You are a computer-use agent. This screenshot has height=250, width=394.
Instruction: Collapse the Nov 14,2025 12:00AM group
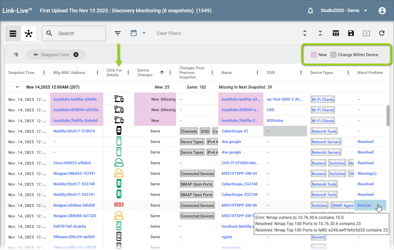(17, 87)
